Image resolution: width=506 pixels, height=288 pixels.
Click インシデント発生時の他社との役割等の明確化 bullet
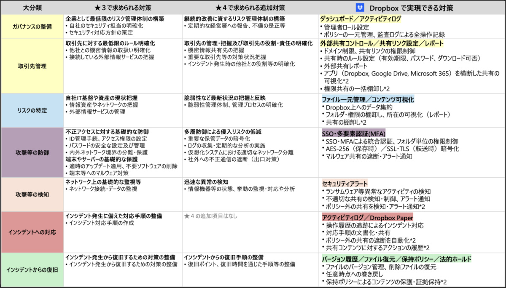click(240, 64)
